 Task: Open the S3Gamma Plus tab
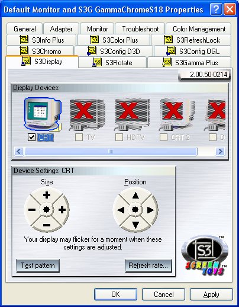click(189, 62)
